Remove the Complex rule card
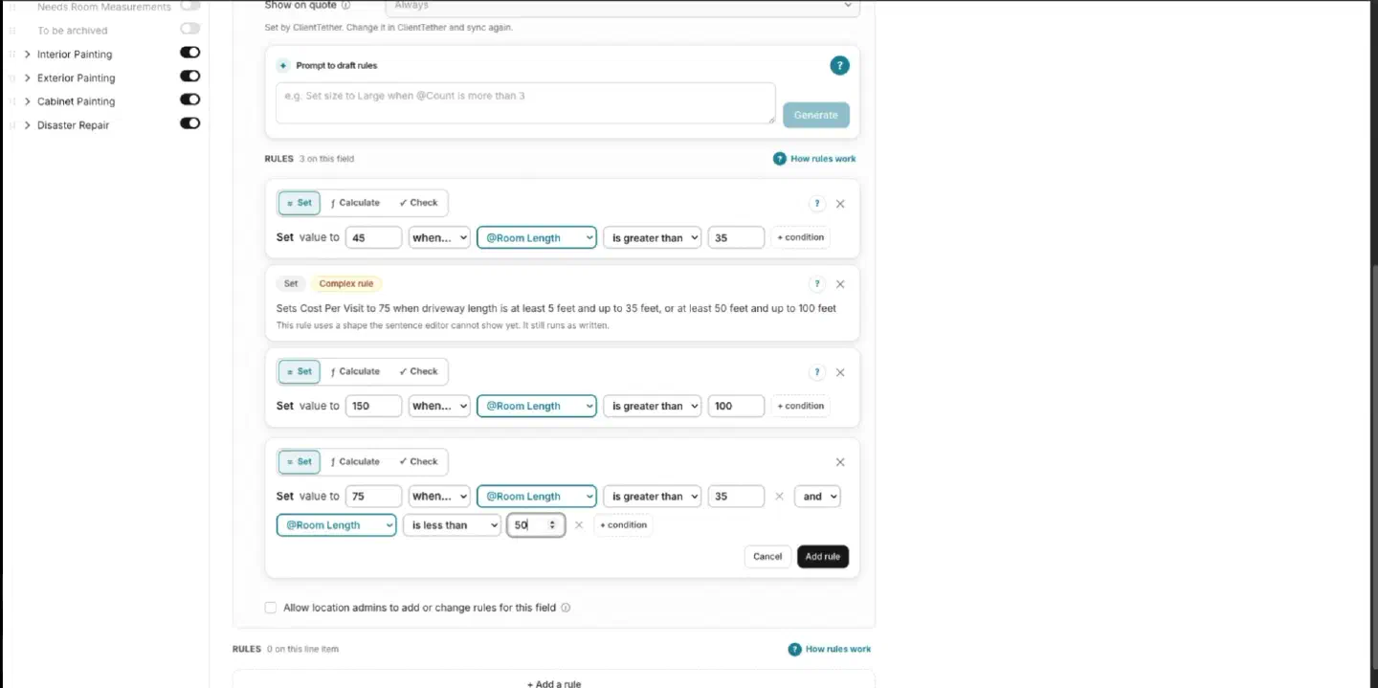1378x688 pixels. pyautogui.click(x=840, y=284)
